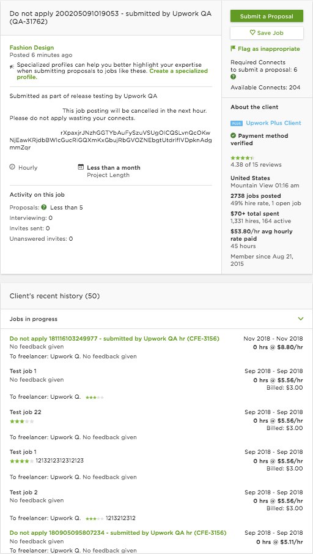Click the client's 4.38 star rating
Viewport: 313px width, 555px height.
click(242, 158)
